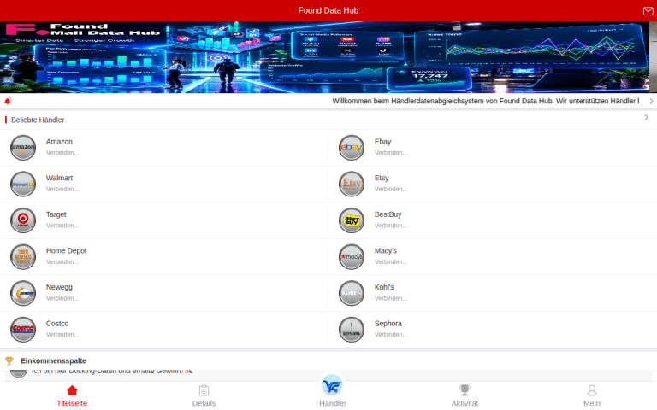Click Verbinden... under Sephora
This screenshot has height=410, width=657.
391,335
